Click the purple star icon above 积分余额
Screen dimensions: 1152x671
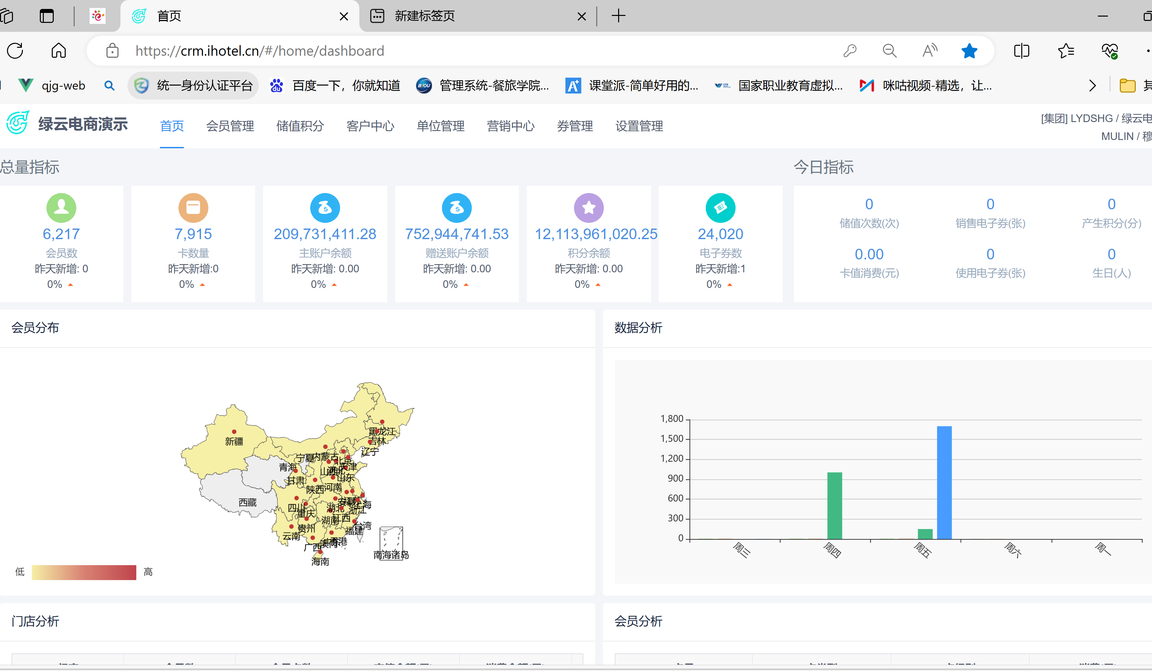coord(589,208)
